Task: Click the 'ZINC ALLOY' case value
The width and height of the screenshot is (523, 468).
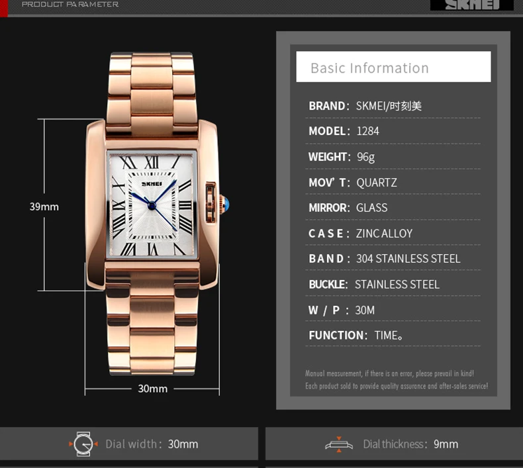Action: click(x=384, y=234)
